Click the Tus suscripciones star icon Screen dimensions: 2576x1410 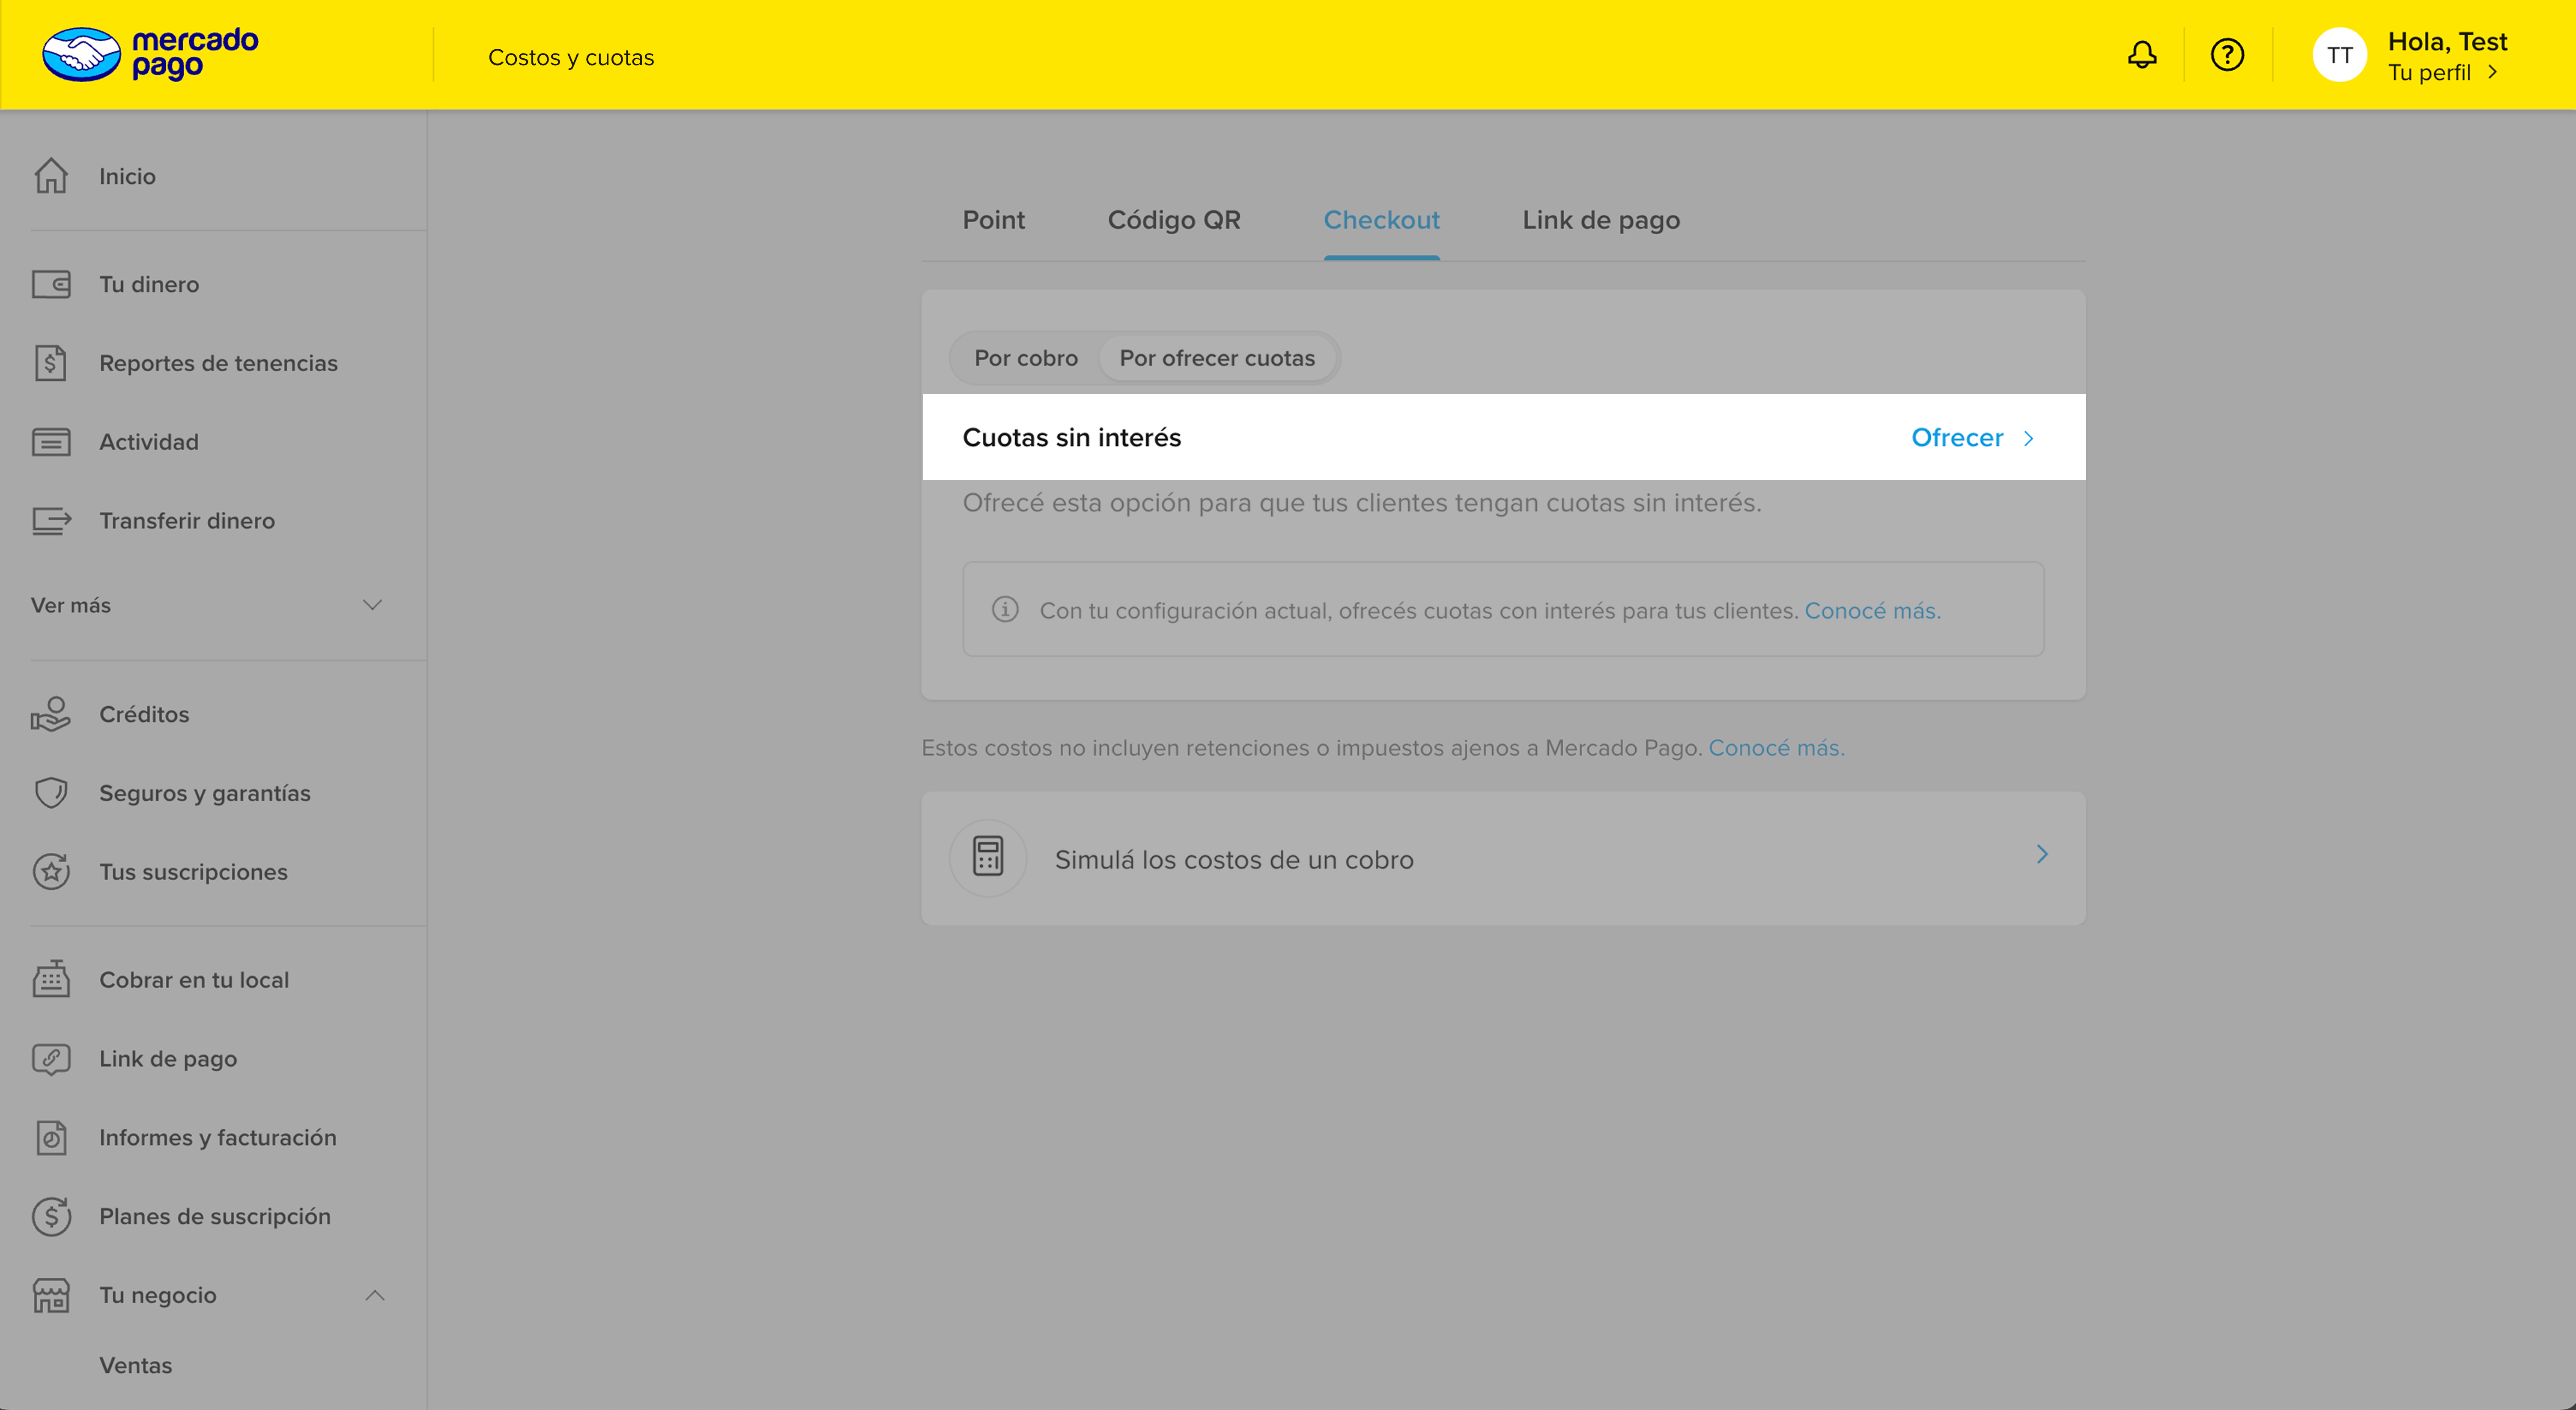coord(51,872)
